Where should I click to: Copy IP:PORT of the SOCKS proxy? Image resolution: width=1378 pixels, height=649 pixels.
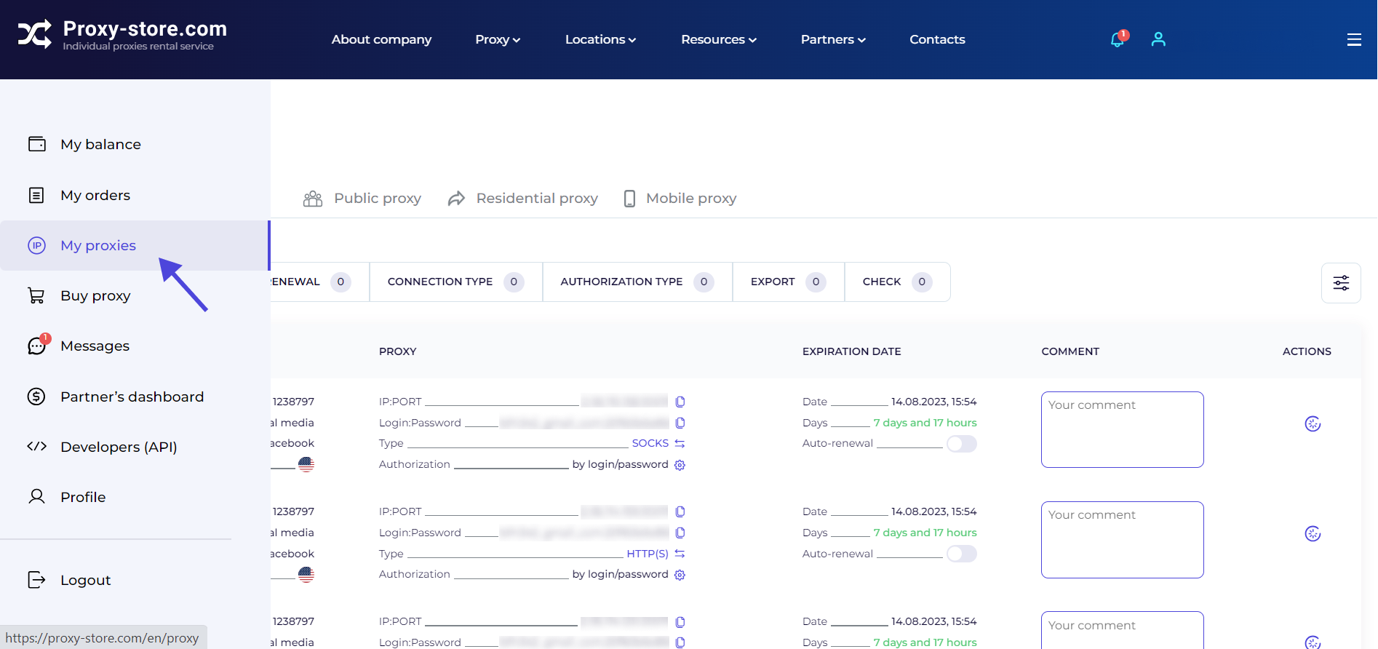pyautogui.click(x=680, y=402)
